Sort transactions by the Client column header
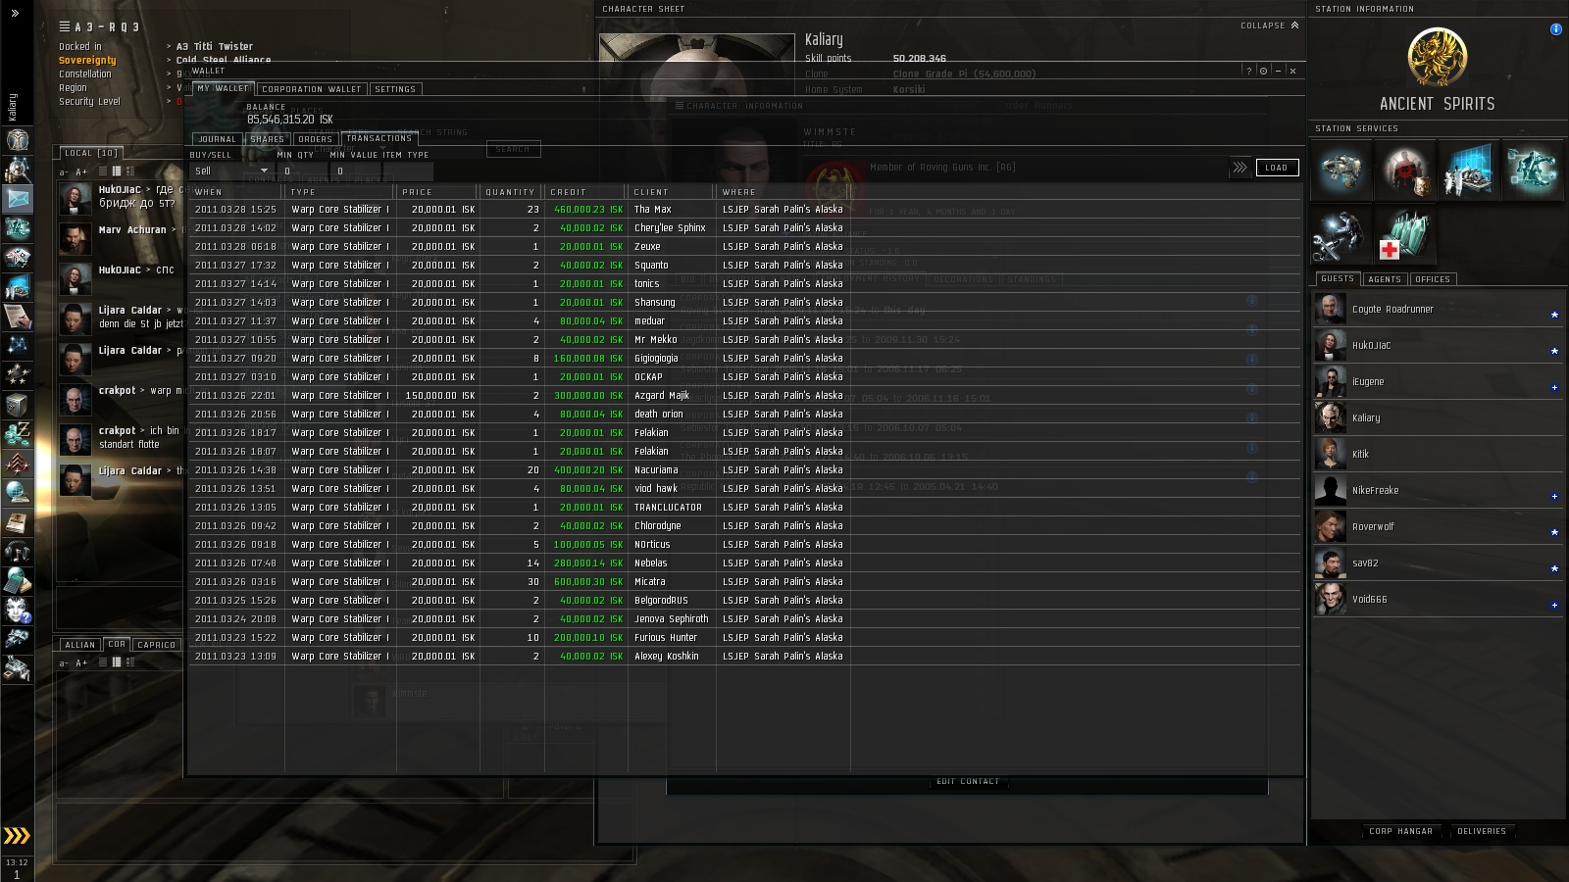The width and height of the screenshot is (1569, 882). [672, 192]
